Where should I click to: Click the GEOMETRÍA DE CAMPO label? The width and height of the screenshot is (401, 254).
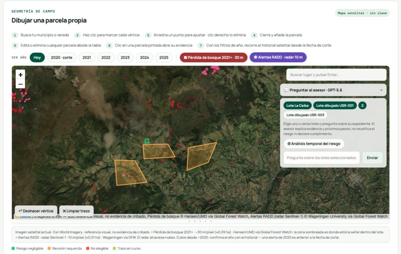[x=33, y=11]
